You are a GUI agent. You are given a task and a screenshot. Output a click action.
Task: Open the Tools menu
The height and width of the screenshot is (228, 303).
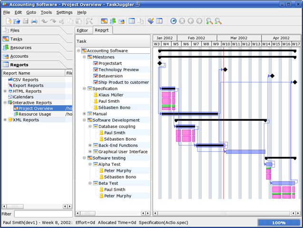pos(46,12)
